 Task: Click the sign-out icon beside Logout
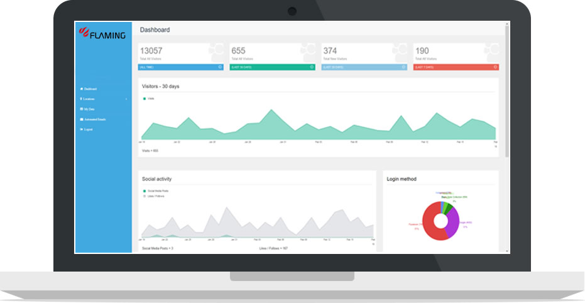coord(81,129)
